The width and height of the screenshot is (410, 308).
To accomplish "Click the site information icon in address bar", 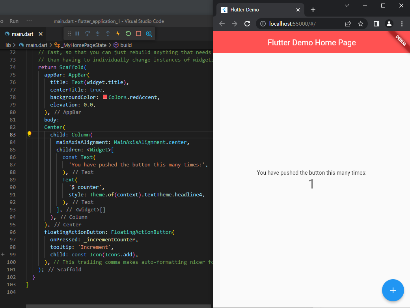I will pyautogui.click(x=263, y=24).
